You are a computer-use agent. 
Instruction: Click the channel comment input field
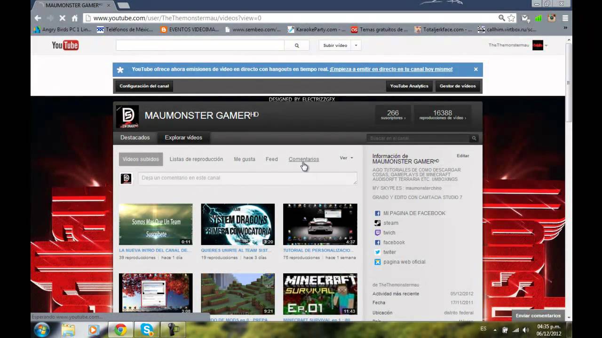tap(247, 178)
